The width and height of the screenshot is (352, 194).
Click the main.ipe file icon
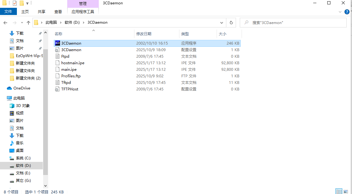pyautogui.click(x=58, y=70)
